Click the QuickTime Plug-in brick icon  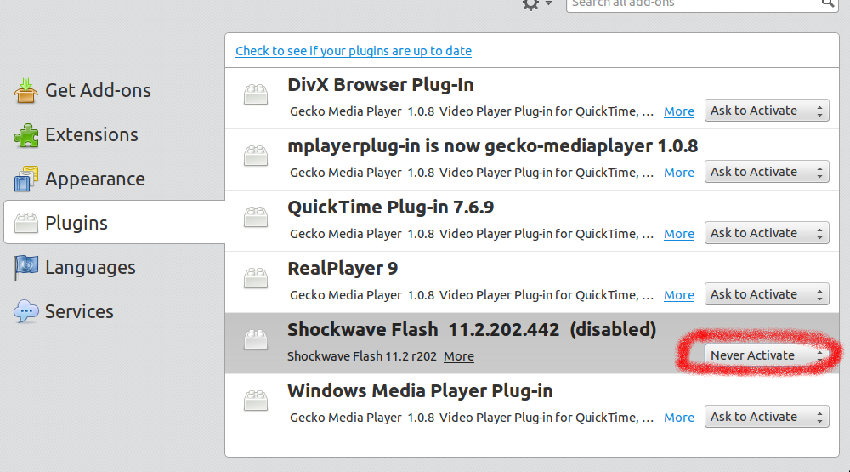click(x=256, y=217)
